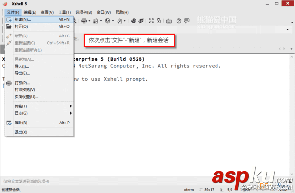Click the green leaf Xagent icon
Viewport: 295px width, 193px height.
141,21
